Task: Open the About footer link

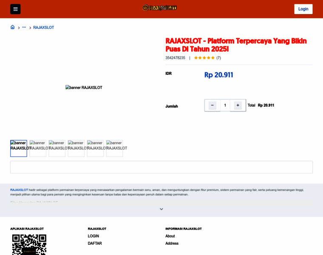Action: coord(170,236)
